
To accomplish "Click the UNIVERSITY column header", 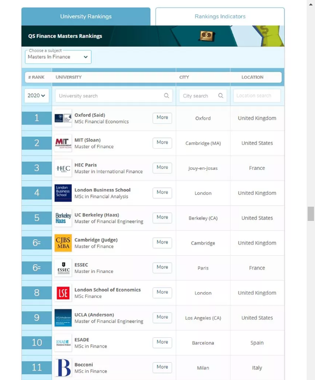I will point(69,77).
